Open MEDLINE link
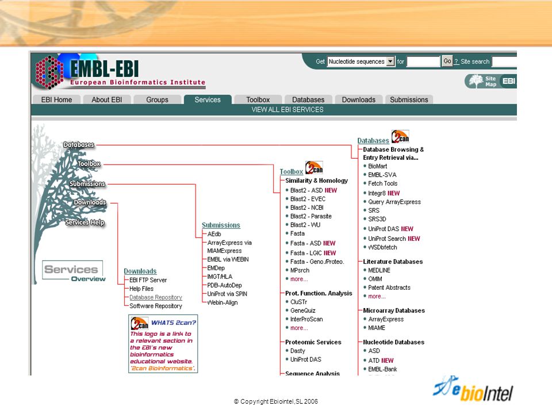552x414 pixels. click(x=379, y=270)
